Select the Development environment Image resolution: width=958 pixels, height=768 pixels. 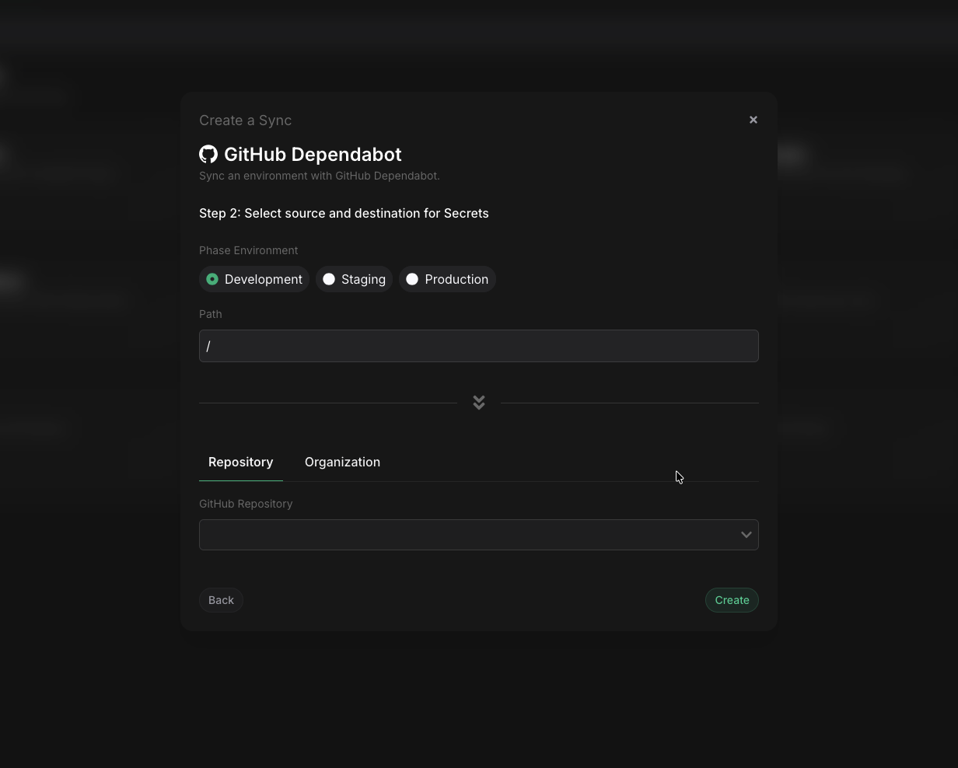click(x=254, y=279)
